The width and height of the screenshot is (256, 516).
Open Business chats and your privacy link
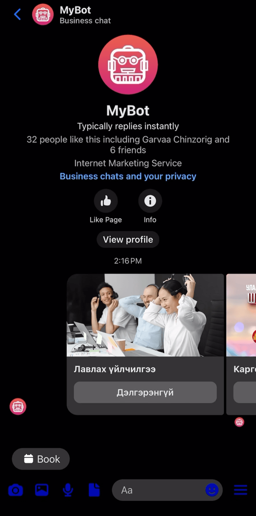[x=128, y=176]
